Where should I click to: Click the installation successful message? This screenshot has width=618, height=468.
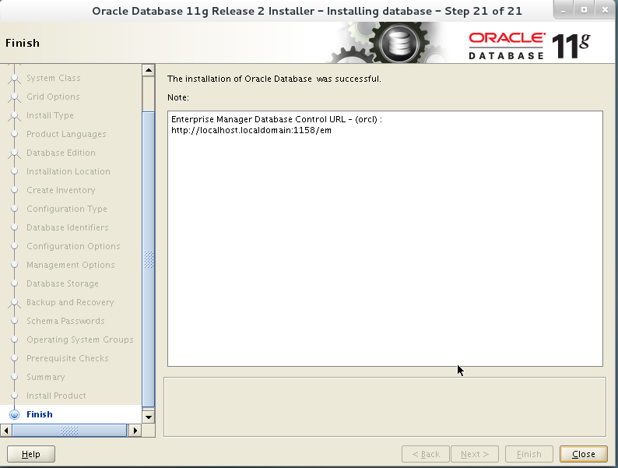point(274,79)
